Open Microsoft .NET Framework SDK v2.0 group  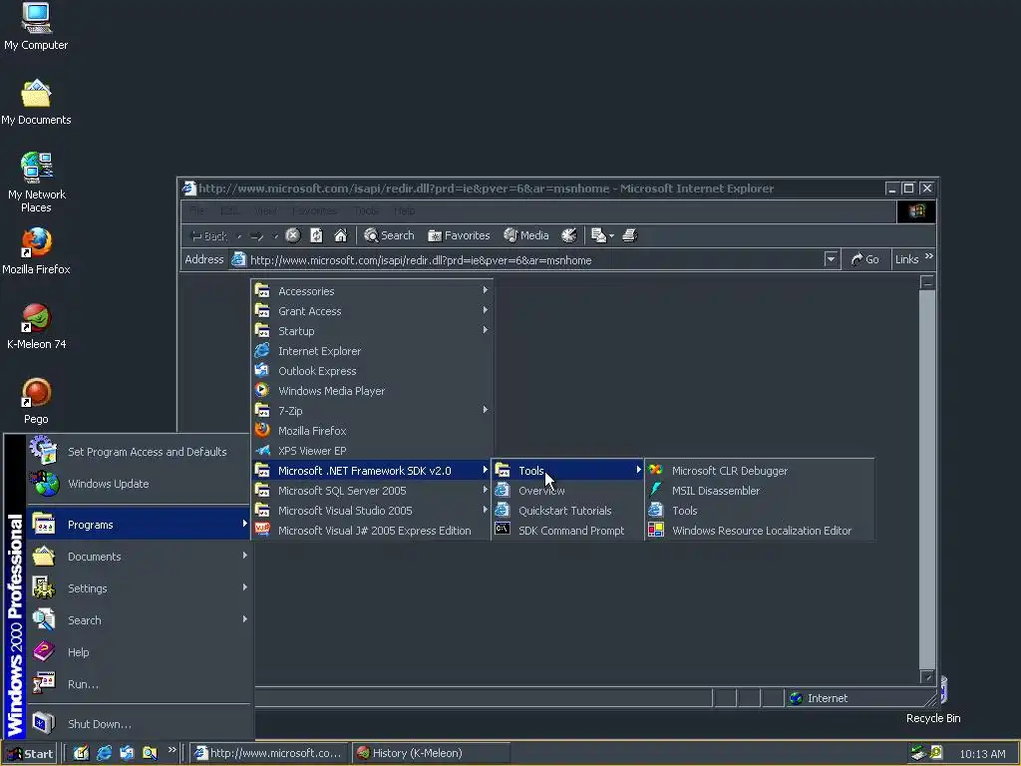click(372, 471)
